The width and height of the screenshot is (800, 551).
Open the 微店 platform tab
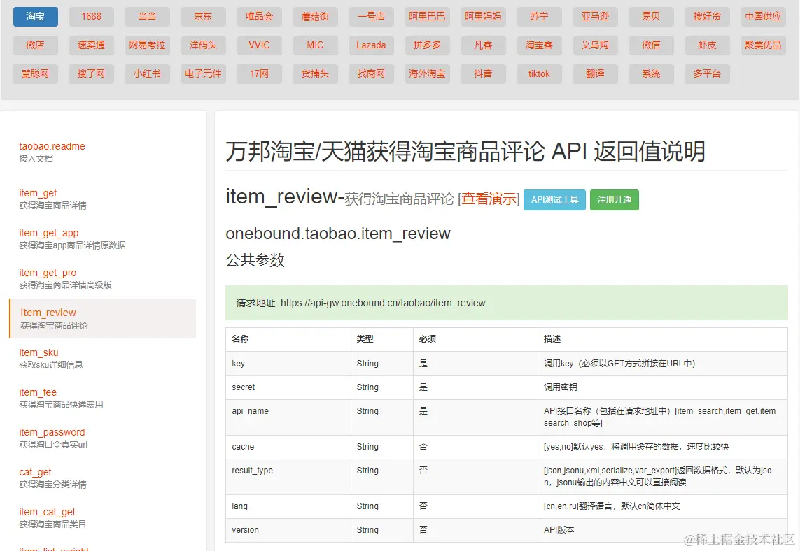35,45
